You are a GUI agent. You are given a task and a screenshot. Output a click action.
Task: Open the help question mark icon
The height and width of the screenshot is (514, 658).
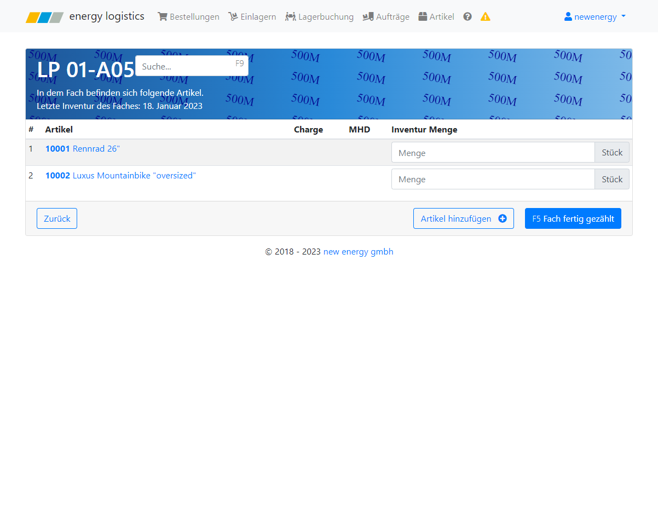467,16
